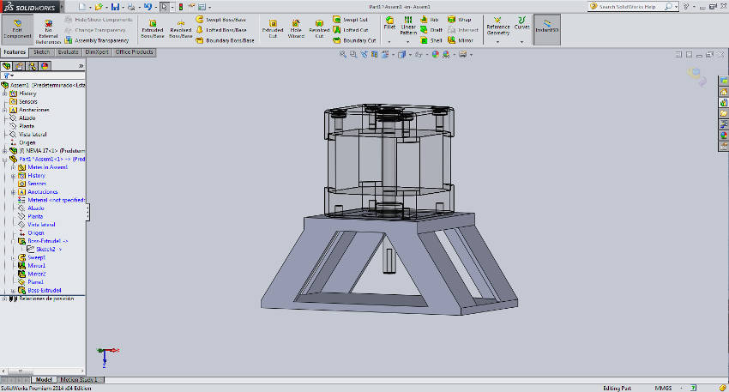Expand the panel tabs chevron arrow
729x392 pixels.
click(81, 66)
